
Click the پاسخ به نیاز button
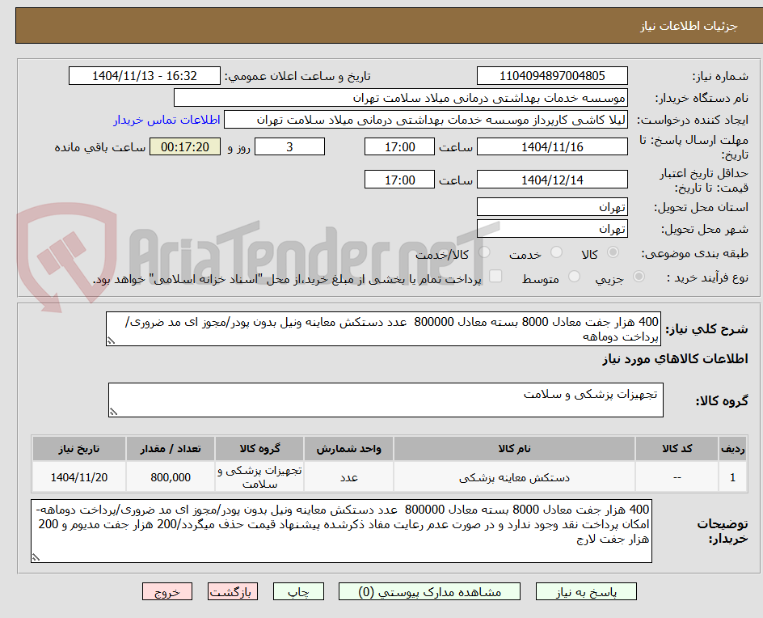click(x=586, y=591)
